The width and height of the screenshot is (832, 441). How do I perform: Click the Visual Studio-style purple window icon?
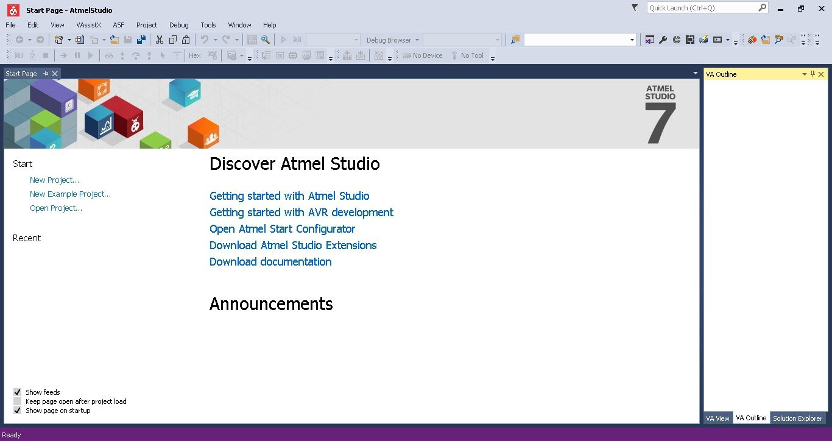click(650, 40)
